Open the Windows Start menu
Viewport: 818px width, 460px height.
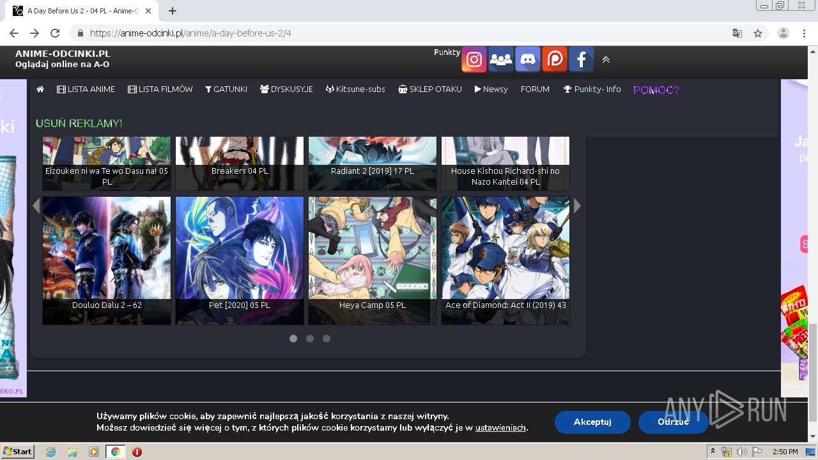[18, 452]
